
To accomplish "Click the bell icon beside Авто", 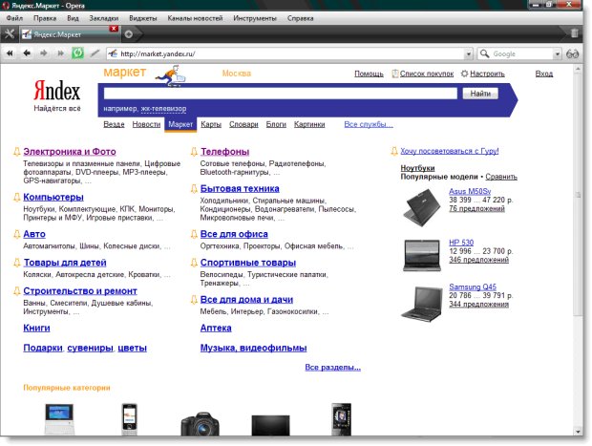I will pyautogui.click(x=16, y=234).
